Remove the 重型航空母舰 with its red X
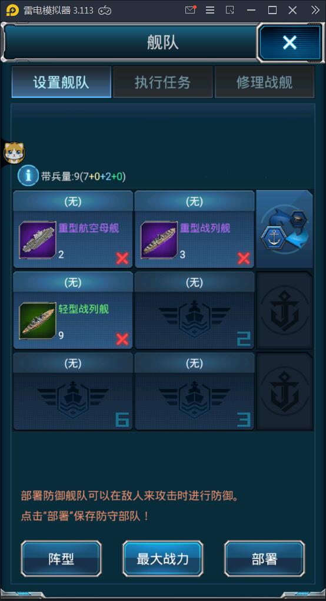The height and width of the screenshot is (601, 326). (122, 259)
